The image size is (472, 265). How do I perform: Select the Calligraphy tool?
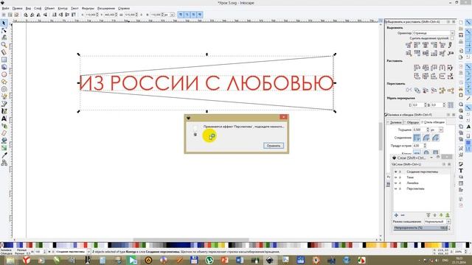point(4,111)
